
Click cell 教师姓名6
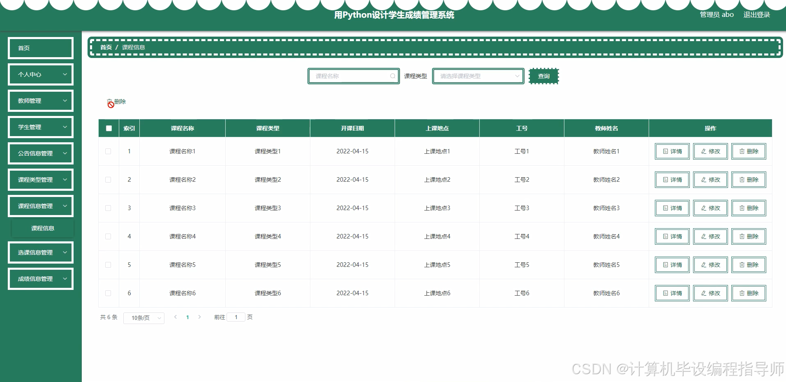[x=606, y=293]
